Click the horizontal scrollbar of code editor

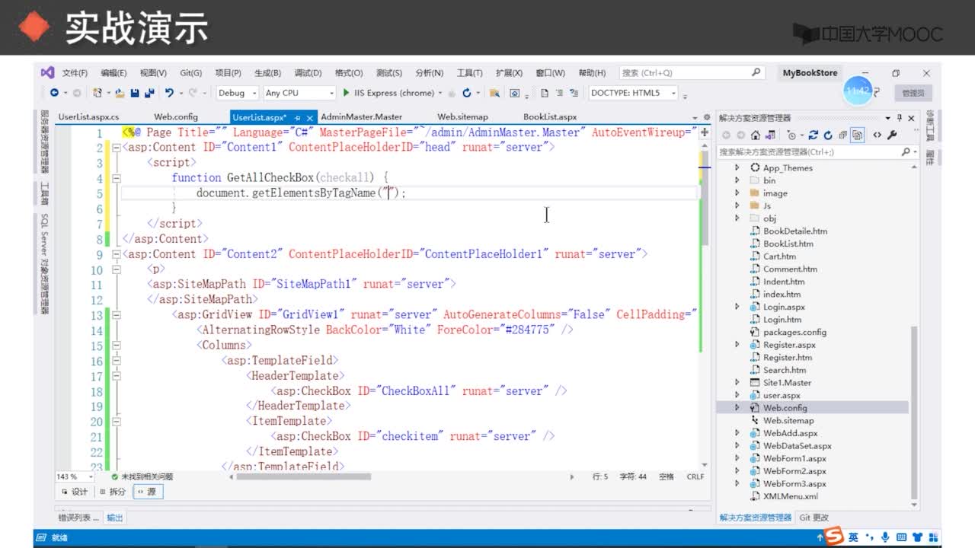(304, 476)
